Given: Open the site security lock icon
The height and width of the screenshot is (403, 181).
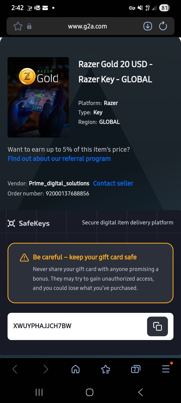Looking at the screenshot, I should click(x=29, y=26).
